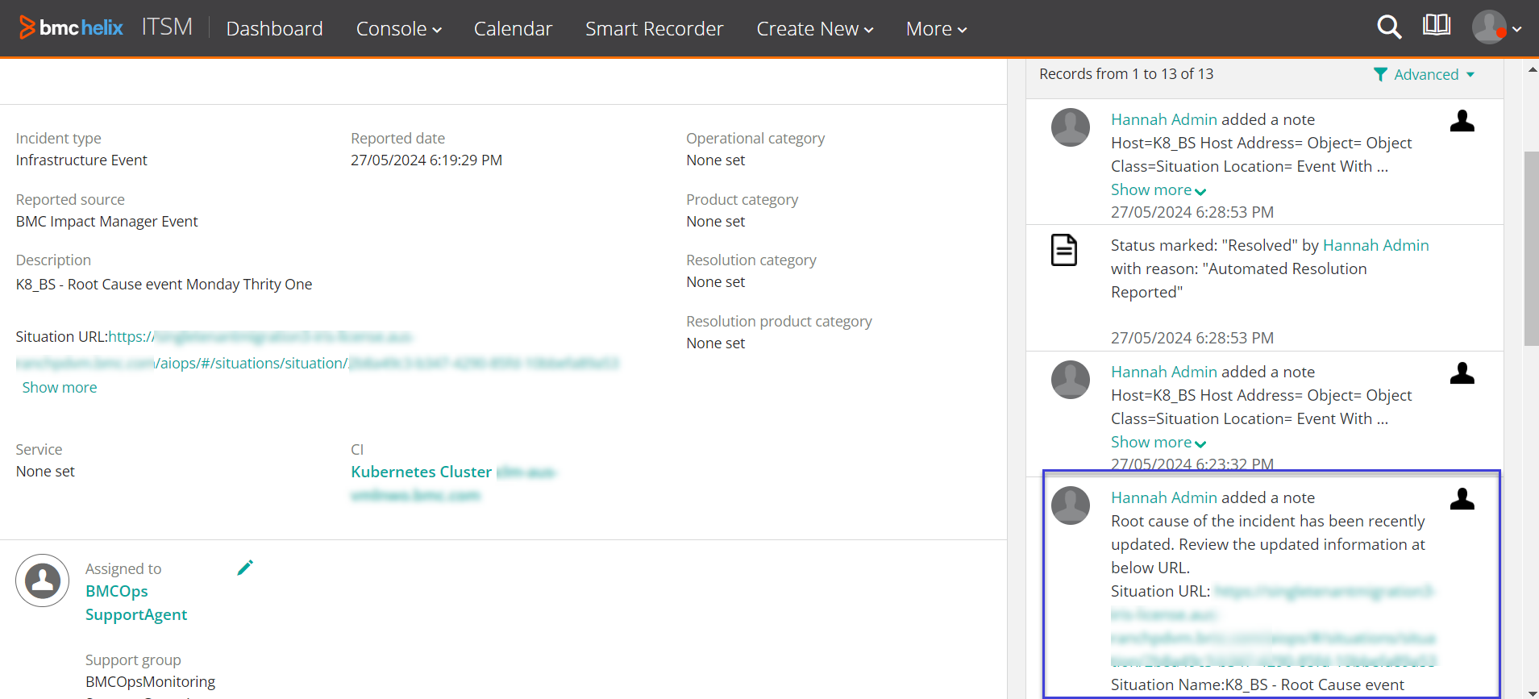Open the Smart Recorder menu item

pos(655,28)
